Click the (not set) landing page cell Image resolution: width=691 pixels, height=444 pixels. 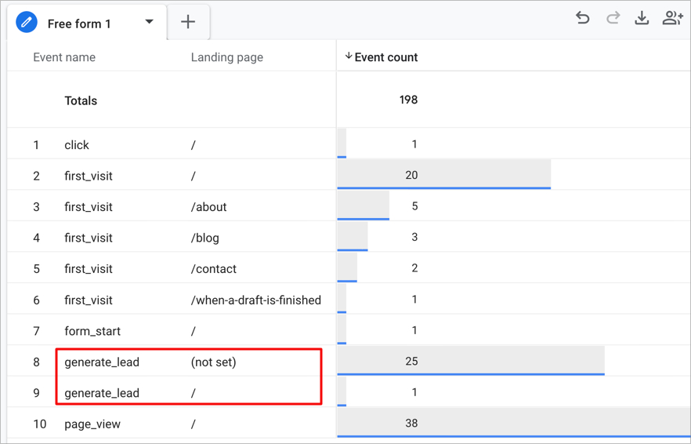tap(213, 362)
